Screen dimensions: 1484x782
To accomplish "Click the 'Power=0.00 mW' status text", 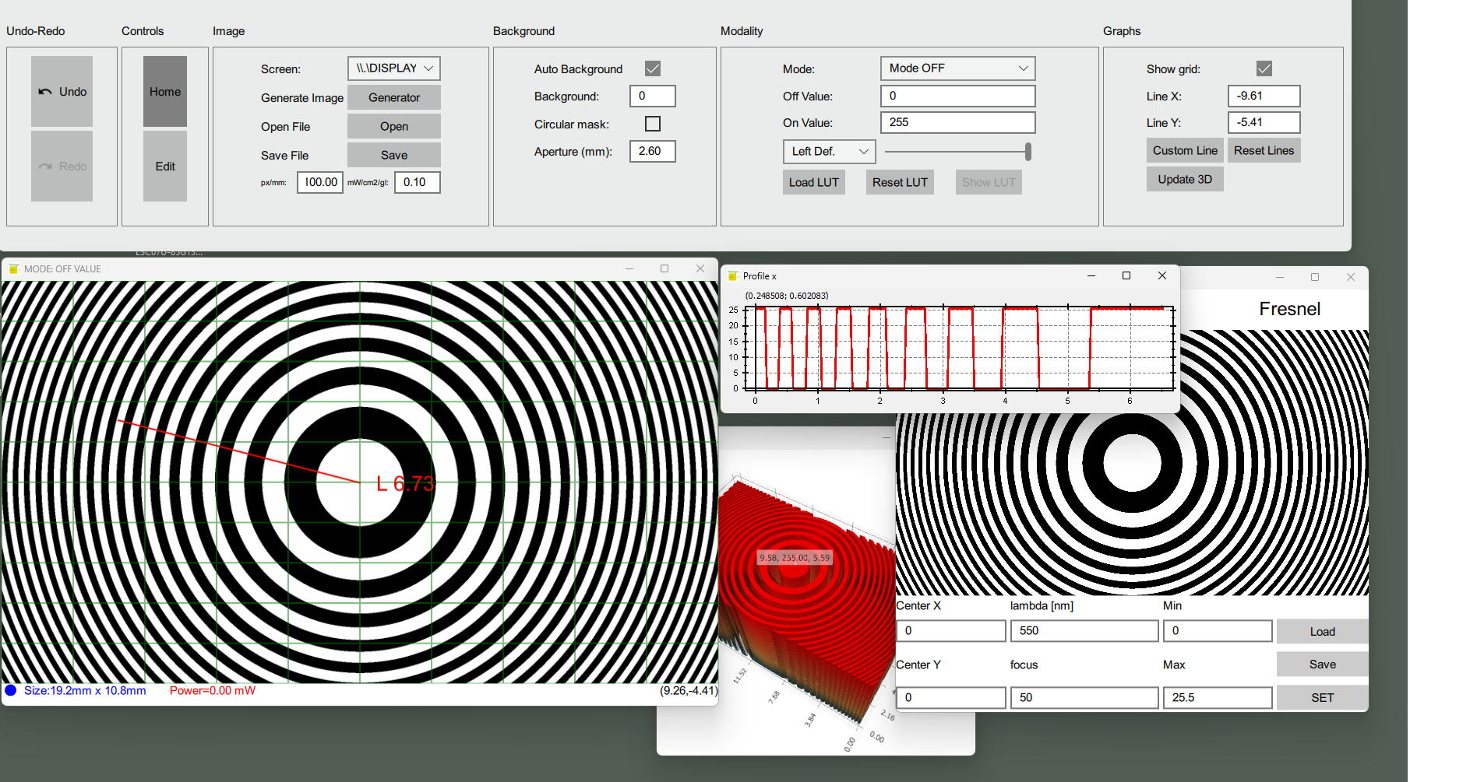I will [x=213, y=690].
